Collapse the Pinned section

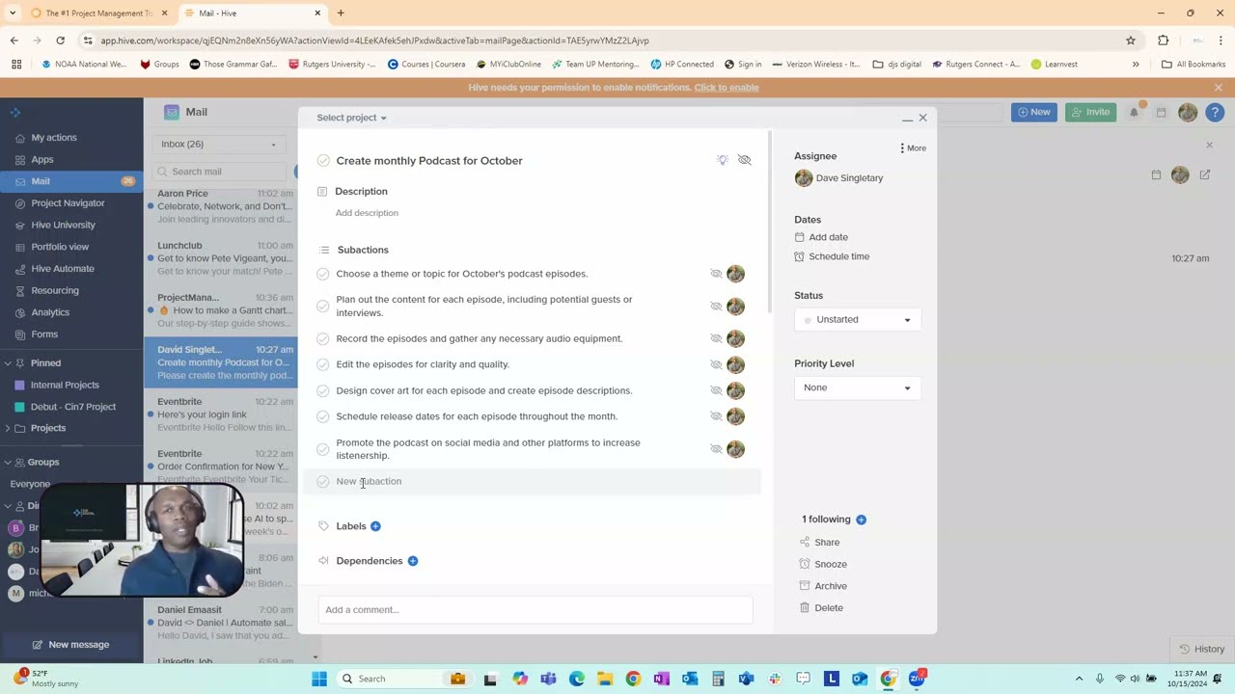point(8,363)
